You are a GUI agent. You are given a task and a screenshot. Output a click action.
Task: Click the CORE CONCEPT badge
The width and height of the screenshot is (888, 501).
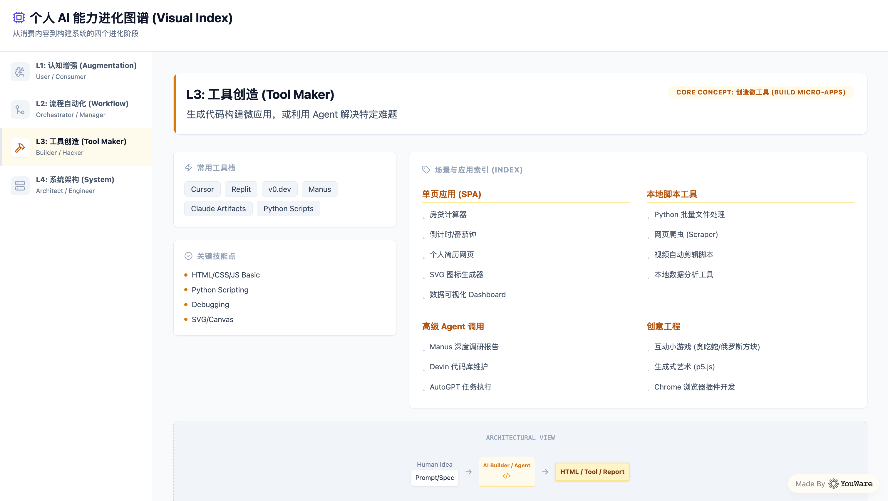click(x=761, y=92)
